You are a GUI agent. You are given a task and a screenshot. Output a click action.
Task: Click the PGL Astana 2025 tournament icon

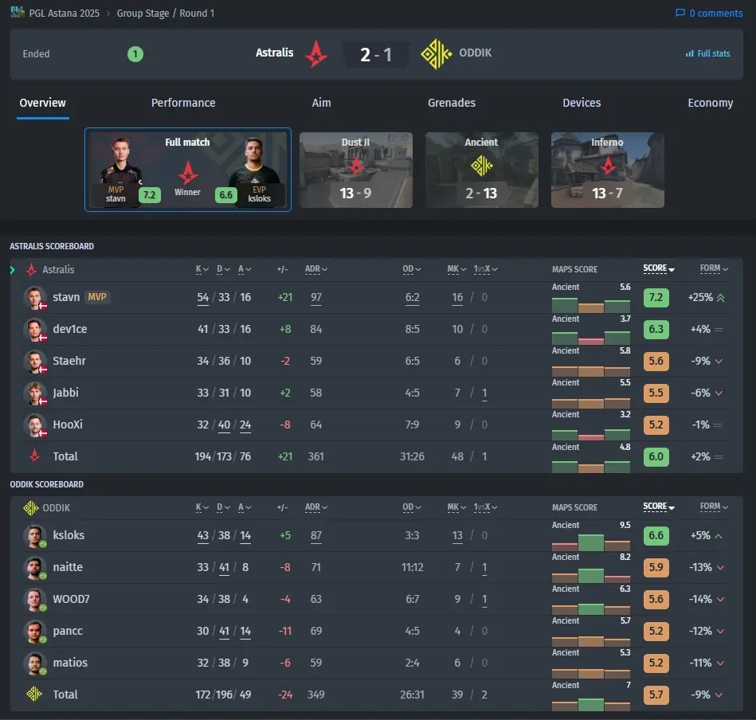18,12
